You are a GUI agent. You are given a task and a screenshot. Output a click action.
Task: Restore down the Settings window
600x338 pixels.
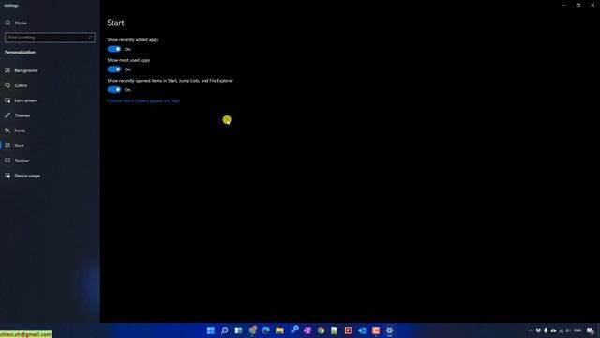tap(578, 5)
